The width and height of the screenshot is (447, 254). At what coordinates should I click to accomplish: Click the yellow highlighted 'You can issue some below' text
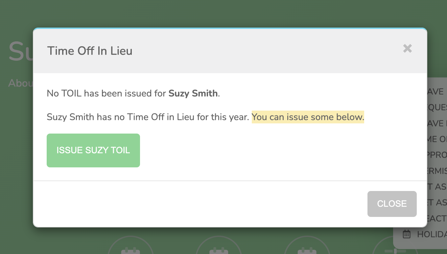tap(308, 117)
